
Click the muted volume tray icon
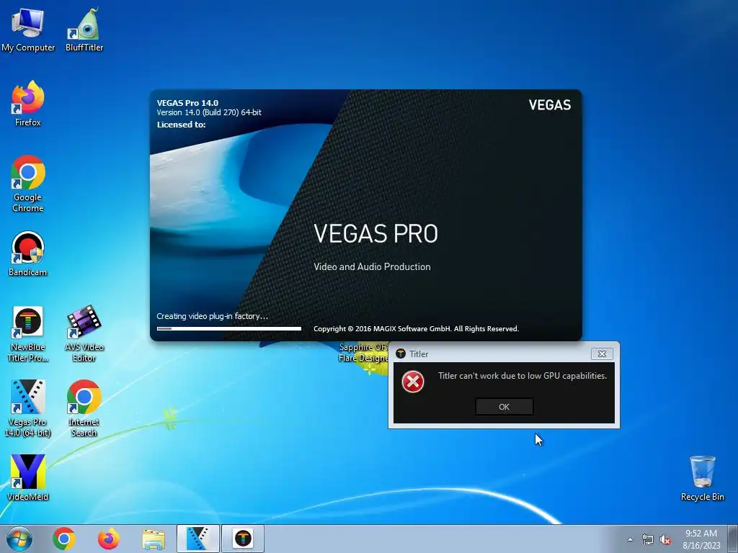(x=665, y=539)
